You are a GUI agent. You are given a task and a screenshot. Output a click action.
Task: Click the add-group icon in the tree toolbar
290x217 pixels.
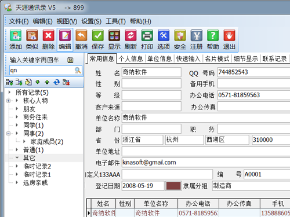pyautogui.click(x=9, y=82)
